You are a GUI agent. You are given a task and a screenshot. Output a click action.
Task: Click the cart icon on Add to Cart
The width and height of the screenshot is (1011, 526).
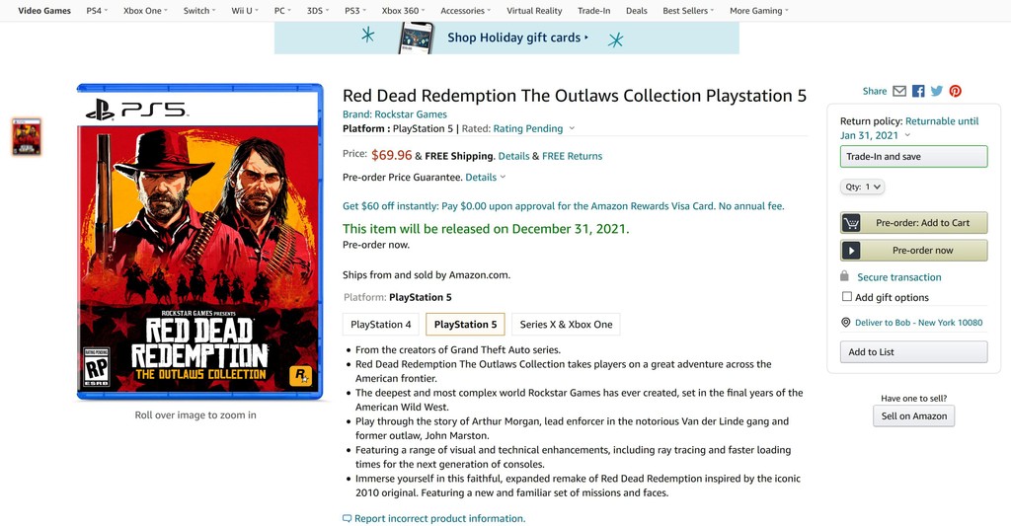click(851, 223)
